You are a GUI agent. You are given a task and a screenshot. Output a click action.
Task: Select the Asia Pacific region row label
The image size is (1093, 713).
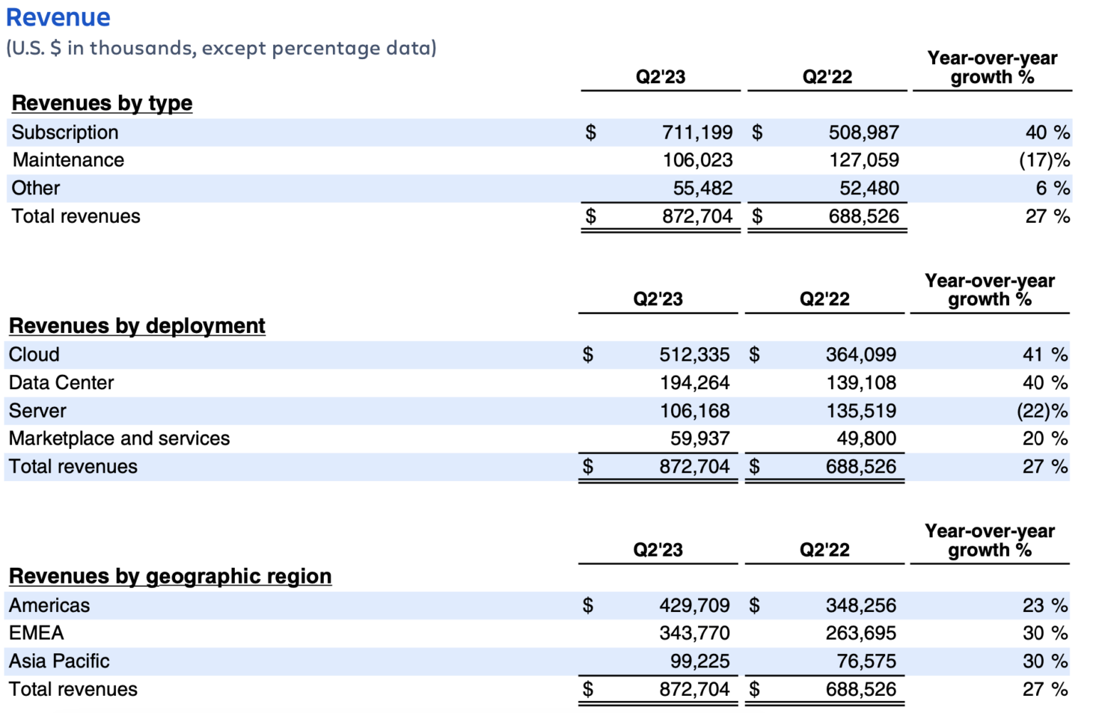tap(59, 661)
